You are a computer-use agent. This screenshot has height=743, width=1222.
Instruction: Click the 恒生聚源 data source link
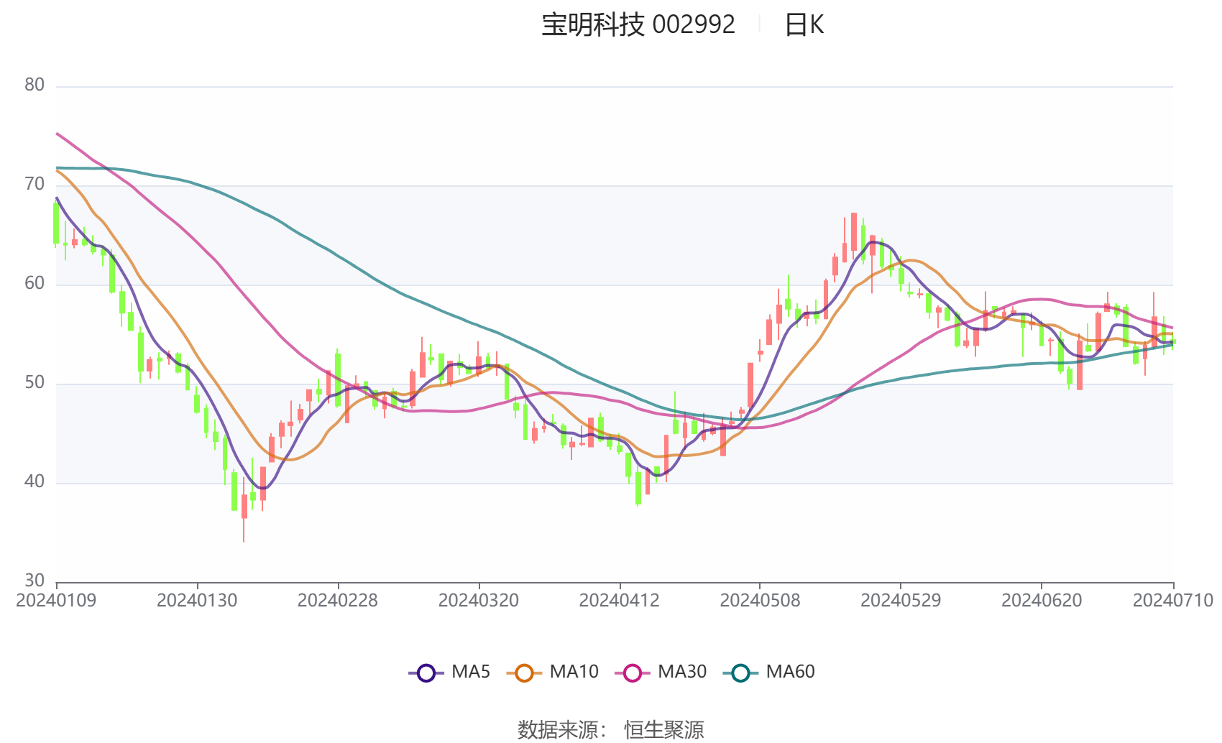(664, 729)
